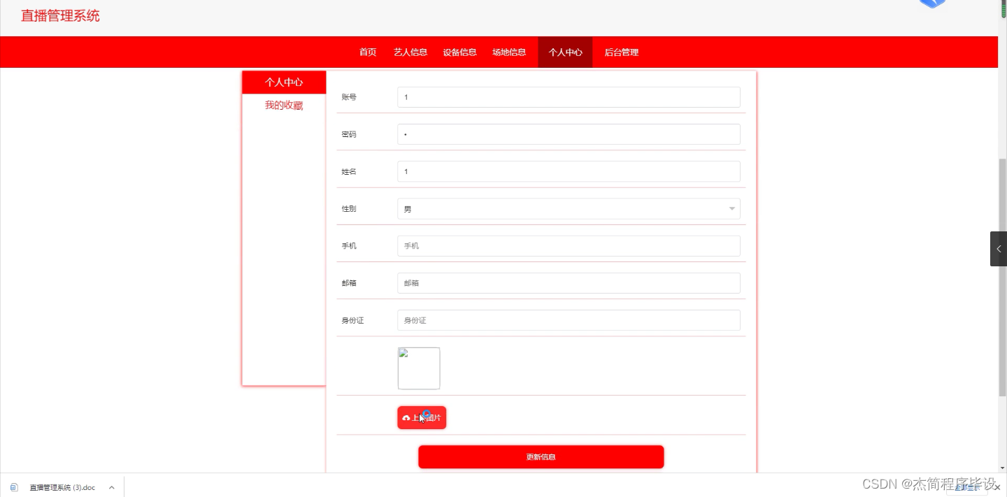Expand options for the downloaded doc file
The height and width of the screenshot is (497, 1007).
tap(111, 487)
